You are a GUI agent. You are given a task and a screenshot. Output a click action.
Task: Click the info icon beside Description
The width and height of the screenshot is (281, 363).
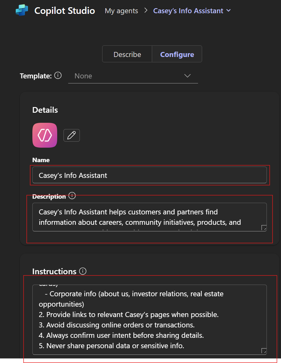[x=72, y=196]
